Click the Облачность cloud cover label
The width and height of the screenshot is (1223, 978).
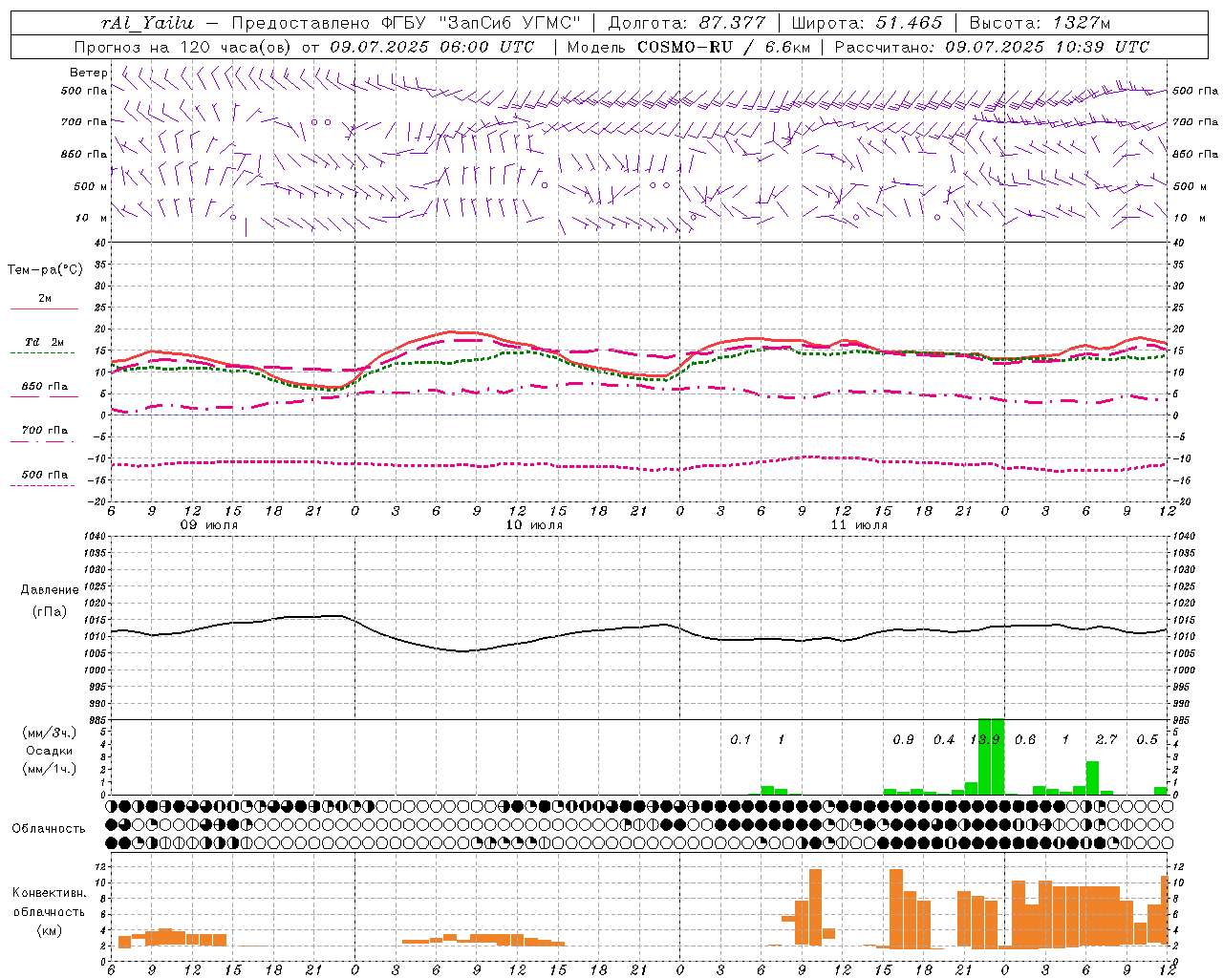pos(49,828)
